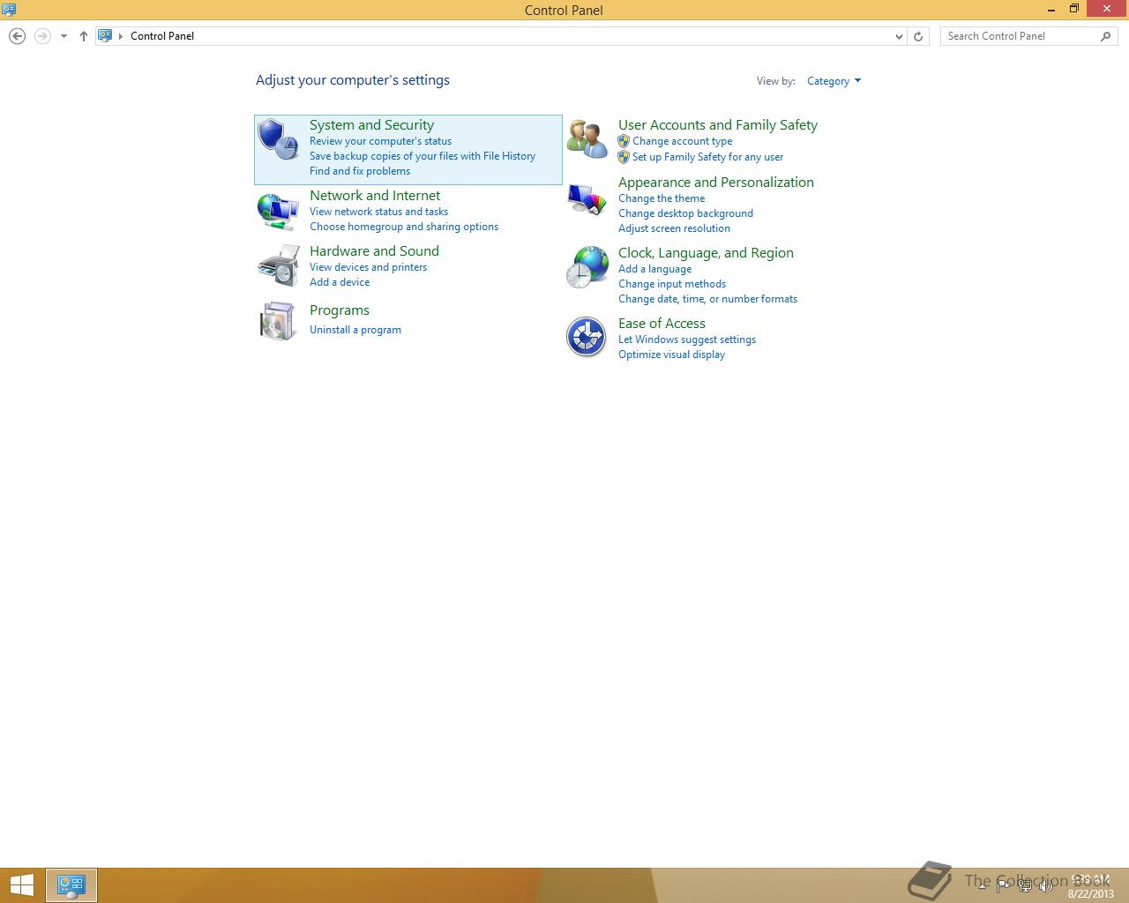Click Uninstall a program
Viewport: 1129px width, 903px height.
(x=355, y=330)
